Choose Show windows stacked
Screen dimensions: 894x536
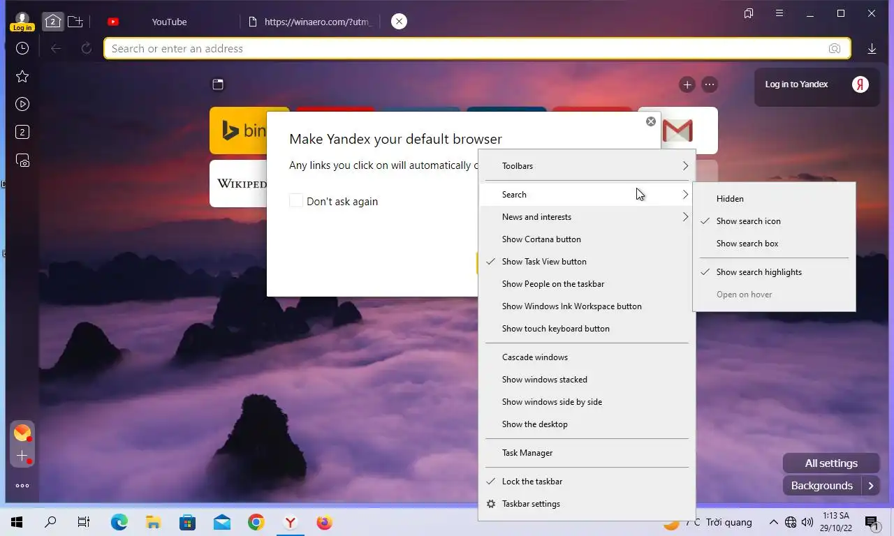587,380
